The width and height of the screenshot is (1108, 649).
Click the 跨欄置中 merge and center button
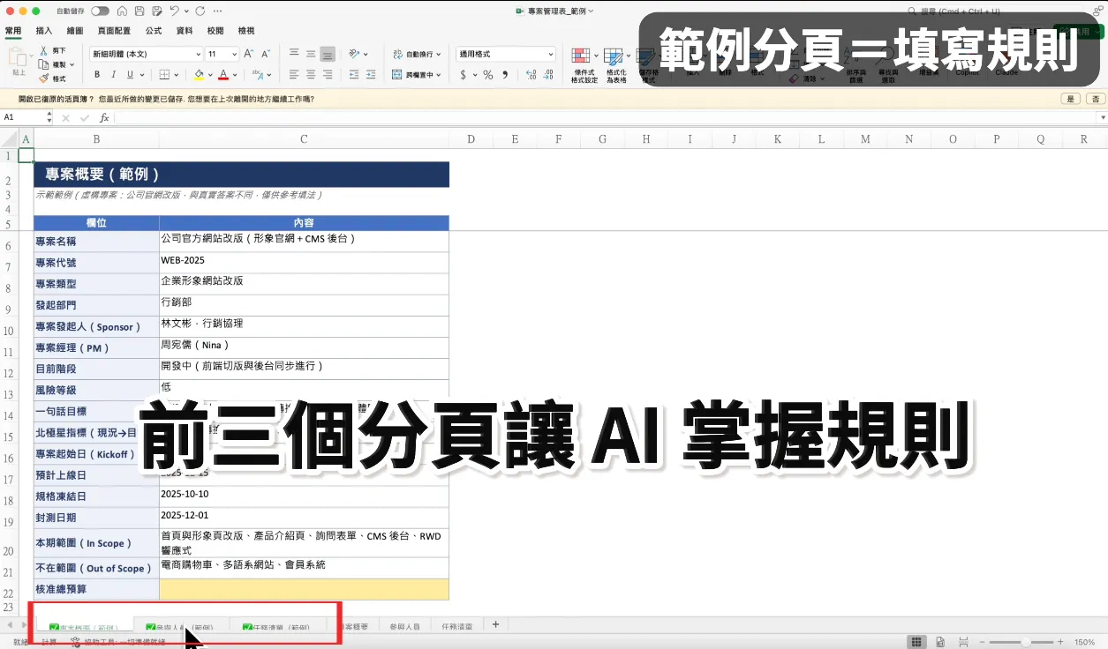(417, 75)
